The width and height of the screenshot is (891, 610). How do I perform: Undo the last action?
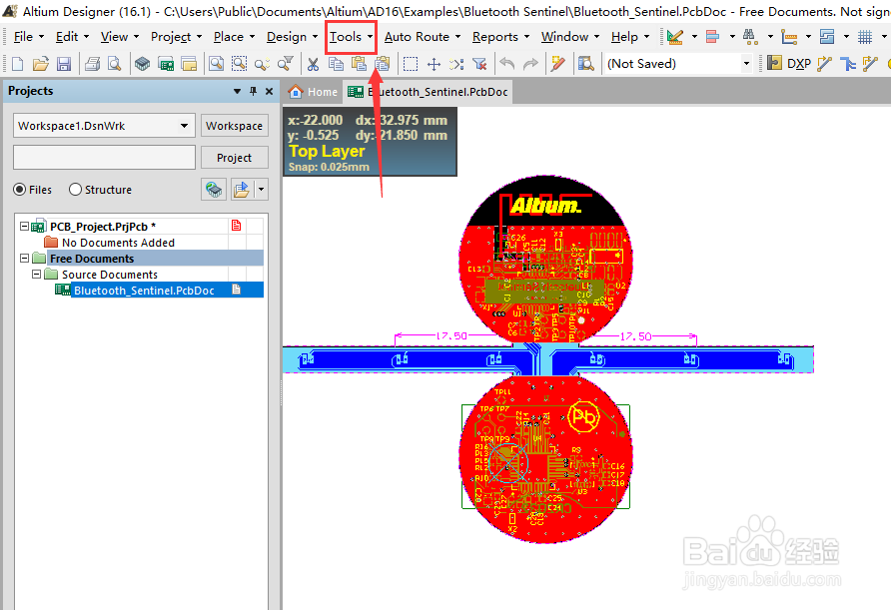(506, 64)
